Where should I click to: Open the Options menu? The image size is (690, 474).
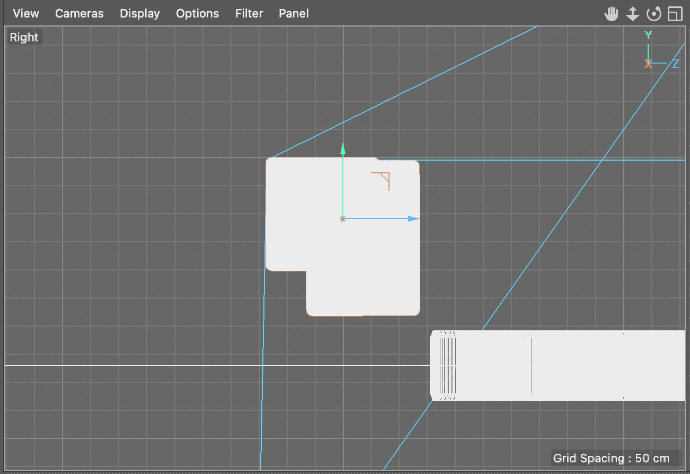click(197, 13)
